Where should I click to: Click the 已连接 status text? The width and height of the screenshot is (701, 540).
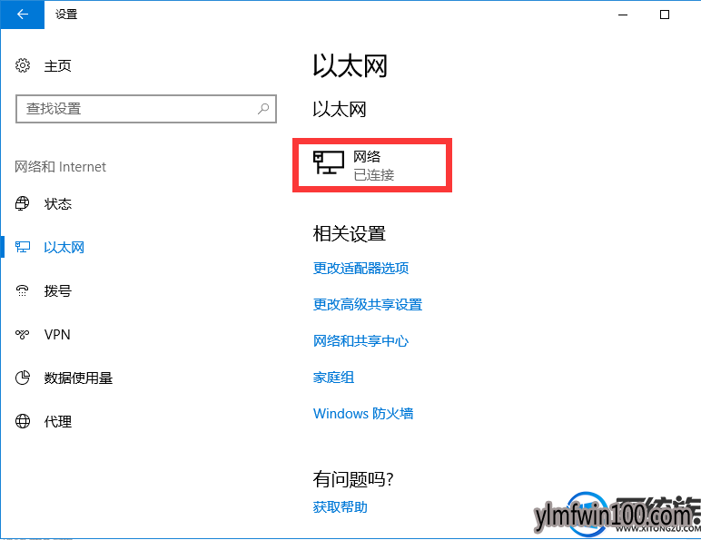pyautogui.click(x=374, y=174)
